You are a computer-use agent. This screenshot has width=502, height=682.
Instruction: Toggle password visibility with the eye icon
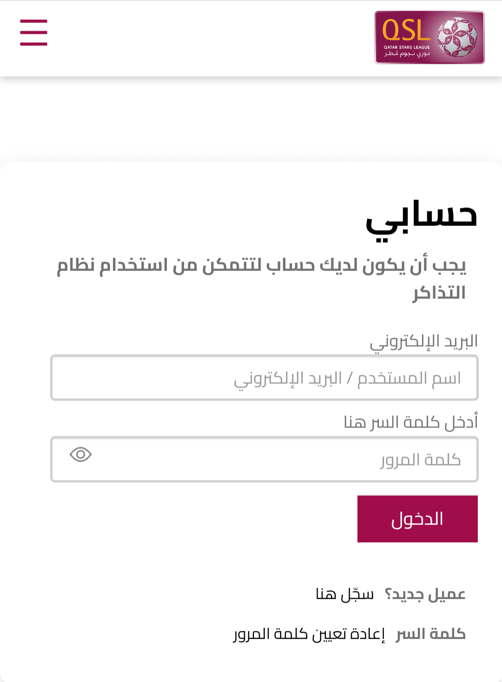pos(80,454)
